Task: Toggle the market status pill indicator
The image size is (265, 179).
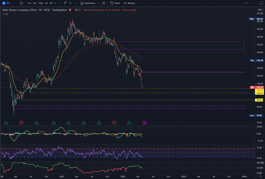Action: (x=78, y=10)
